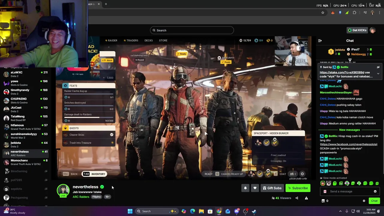Click the share icon next to viewers

tap(297, 198)
